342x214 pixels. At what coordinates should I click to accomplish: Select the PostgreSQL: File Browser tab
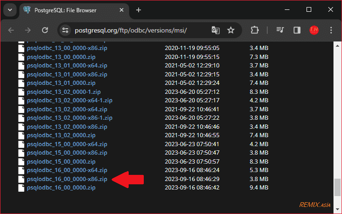tap(74, 10)
